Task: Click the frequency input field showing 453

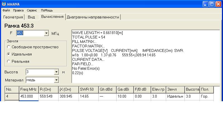Action: pyautogui.click(x=30, y=33)
